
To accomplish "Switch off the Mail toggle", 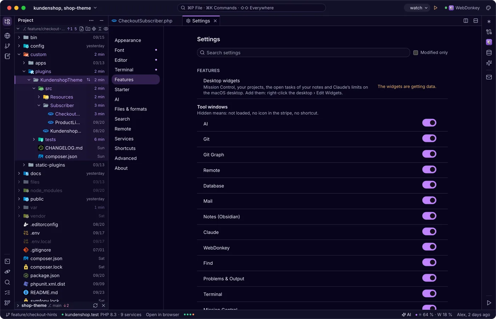I will 429,200.
